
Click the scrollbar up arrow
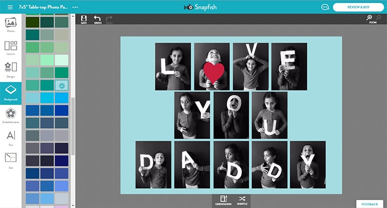(73, 17)
